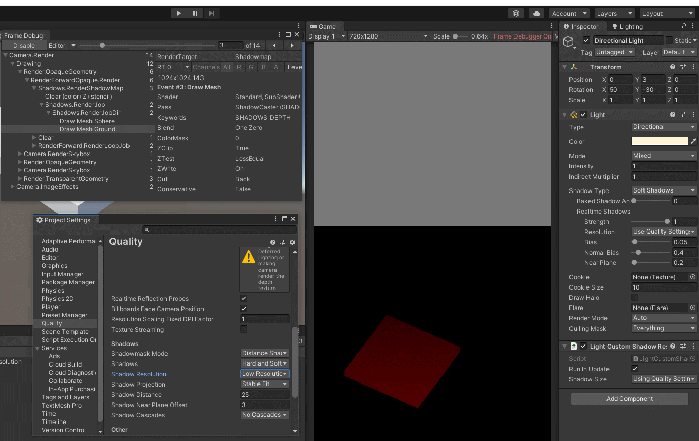Go to previous frame debugger event
This screenshot has height=441, width=699.
(x=274, y=45)
